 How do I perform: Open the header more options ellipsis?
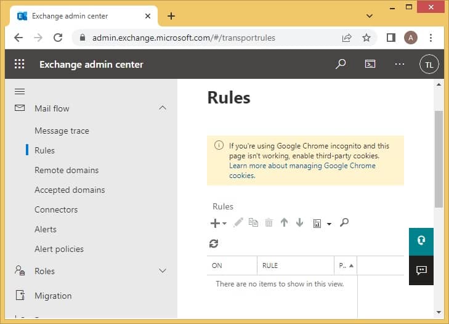click(x=400, y=64)
